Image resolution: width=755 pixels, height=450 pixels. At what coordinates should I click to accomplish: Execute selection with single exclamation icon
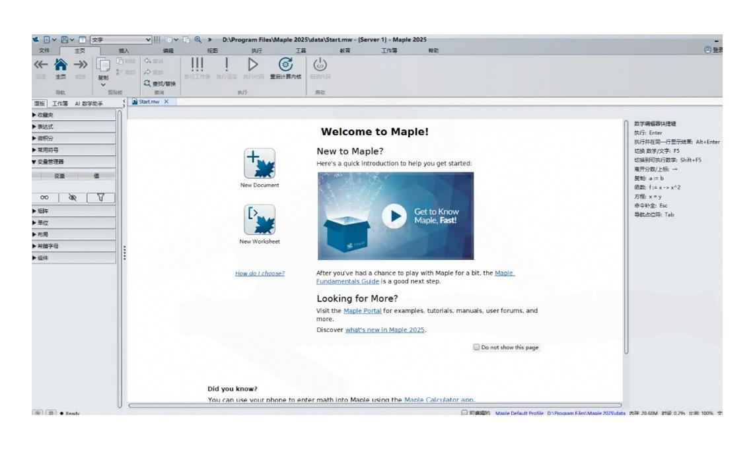(227, 64)
